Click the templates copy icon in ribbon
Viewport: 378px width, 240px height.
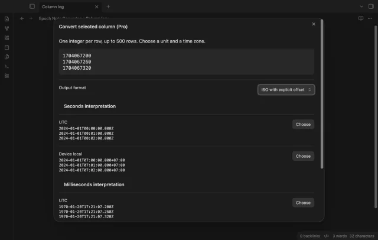coord(6,57)
